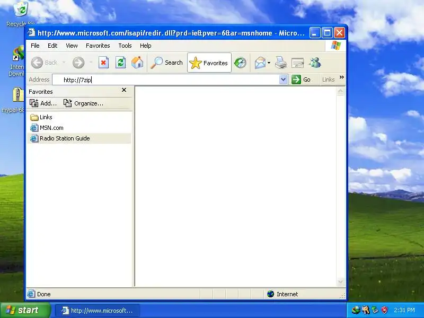The width and height of the screenshot is (424, 318).
Task: Click the scrollbar down arrow
Action: tap(340, 282)
